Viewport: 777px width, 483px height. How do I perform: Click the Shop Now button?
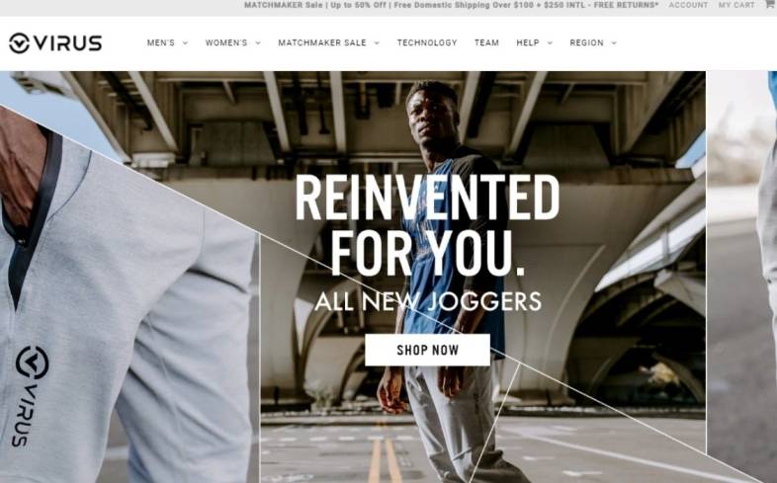[427, 350]
